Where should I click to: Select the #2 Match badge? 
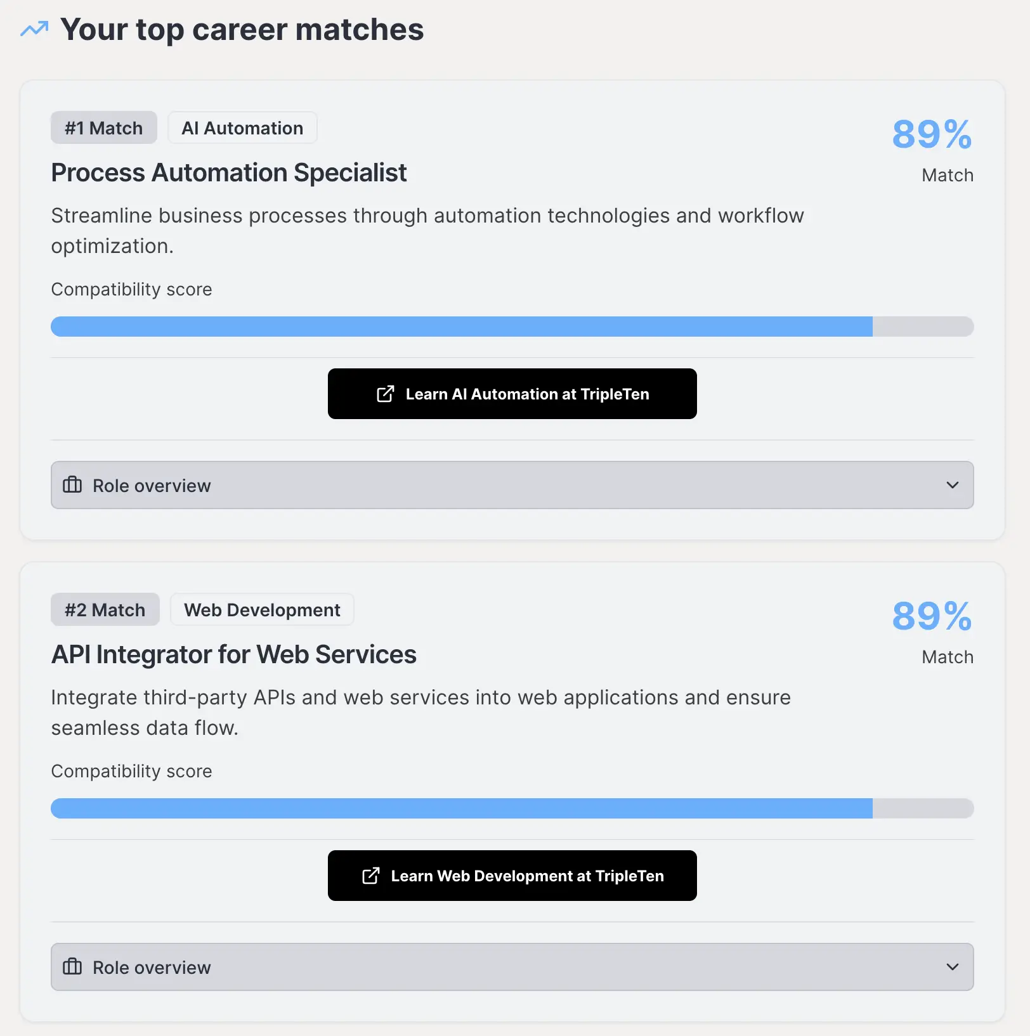pos(105,610)
